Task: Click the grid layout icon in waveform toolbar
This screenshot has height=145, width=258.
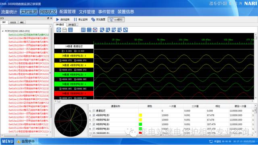Action: tap(83, 30)
